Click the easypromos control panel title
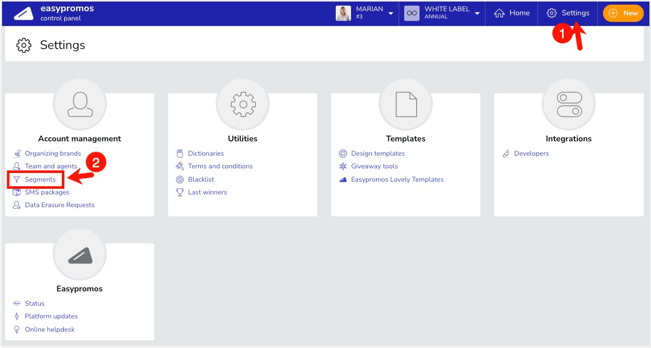The width and height of the screenshot is (651, 348). click(x=67, y=13)
